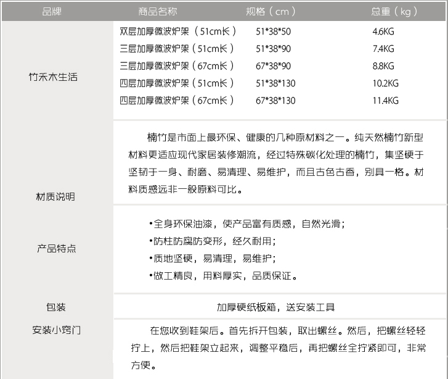Select the 4.6KG weight value
The image size is (448, 379).
(x=383, y=31)
